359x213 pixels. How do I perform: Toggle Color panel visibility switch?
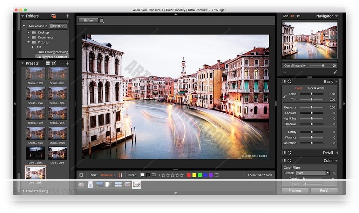coord(284,160)
